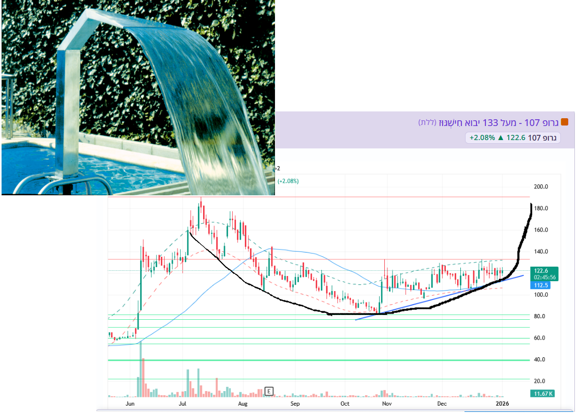Viewport: 577px width, 414px height.
Task: Click the 180.0 price axis label
Action: 541,208
